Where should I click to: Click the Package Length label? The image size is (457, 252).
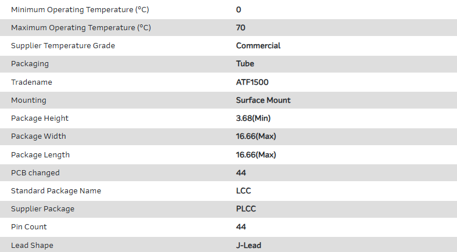[x=40, y=155]
